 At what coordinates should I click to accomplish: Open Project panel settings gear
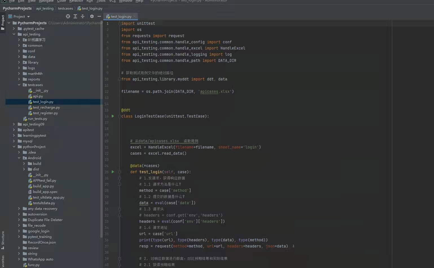point(92,16)
